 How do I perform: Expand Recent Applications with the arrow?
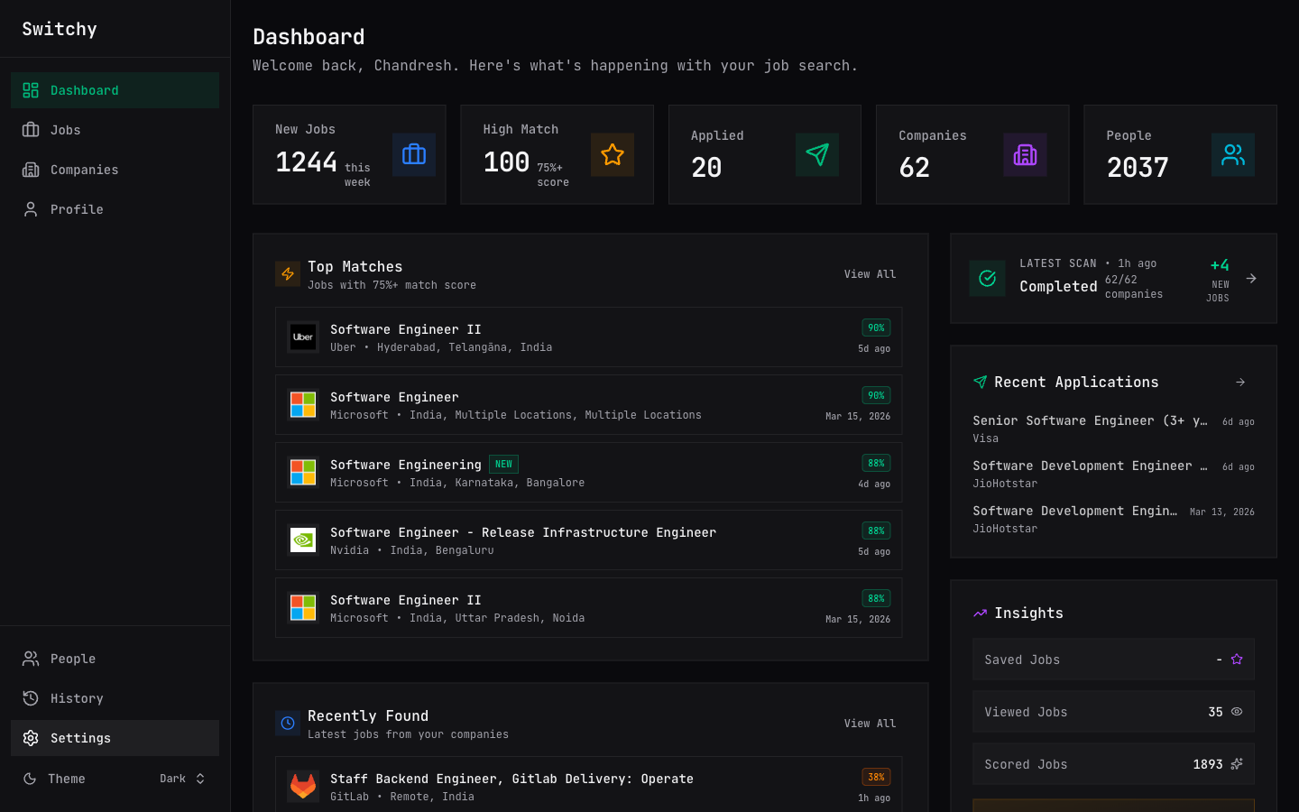click(1240, 382)
